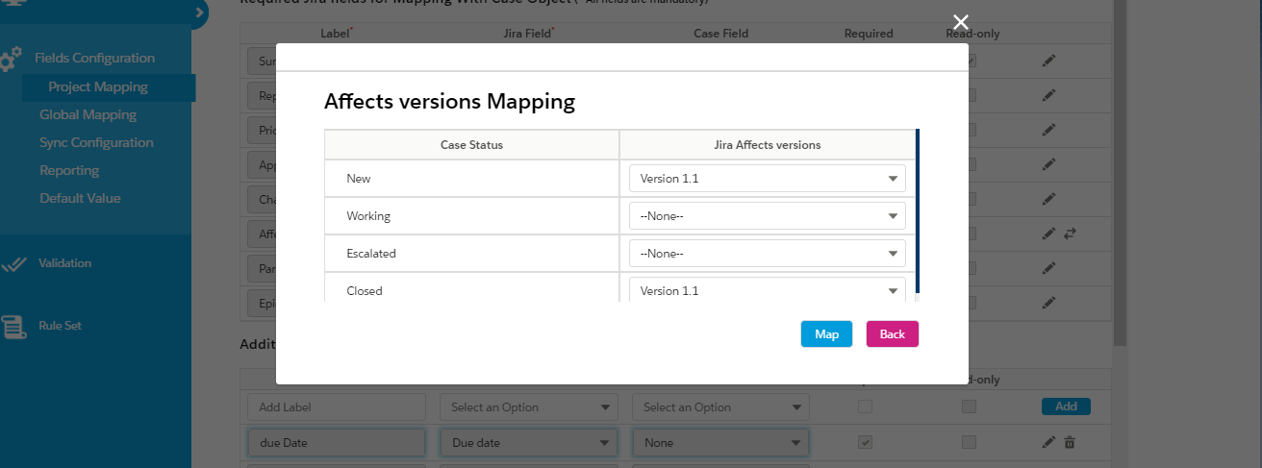The height and width of the screenshot is (468, 1262).
Task: Click the 'Jira Field' column header in background table
Action: click(529, 34)
